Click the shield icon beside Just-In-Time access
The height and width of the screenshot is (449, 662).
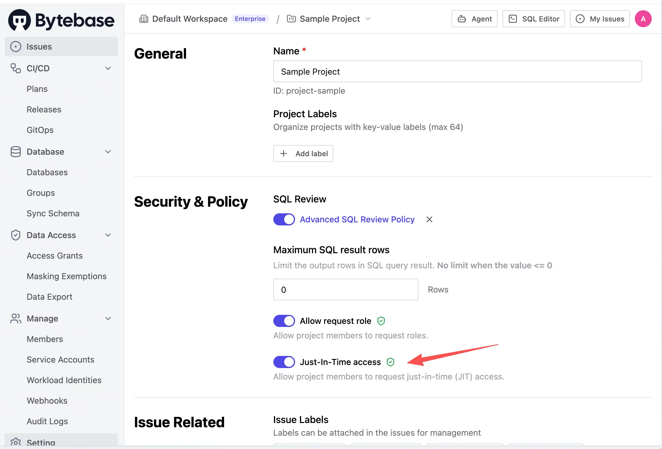point(390,362)
